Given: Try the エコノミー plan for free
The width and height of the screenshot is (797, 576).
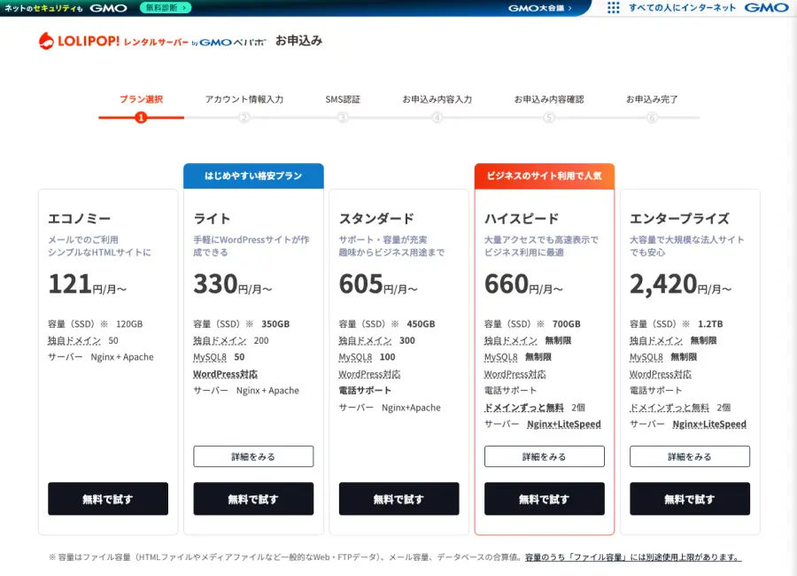Looking at the screenshot, I should click(x=108, y=499).
